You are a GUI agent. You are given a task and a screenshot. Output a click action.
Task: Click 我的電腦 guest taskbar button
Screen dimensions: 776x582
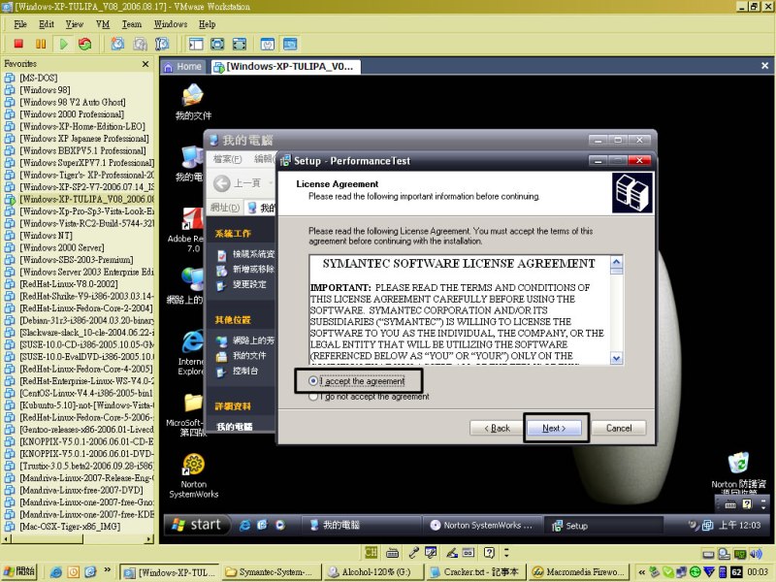362,525
